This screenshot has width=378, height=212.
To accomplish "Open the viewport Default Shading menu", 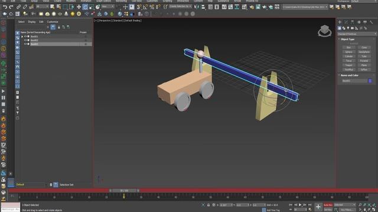I will pos(133,21).
